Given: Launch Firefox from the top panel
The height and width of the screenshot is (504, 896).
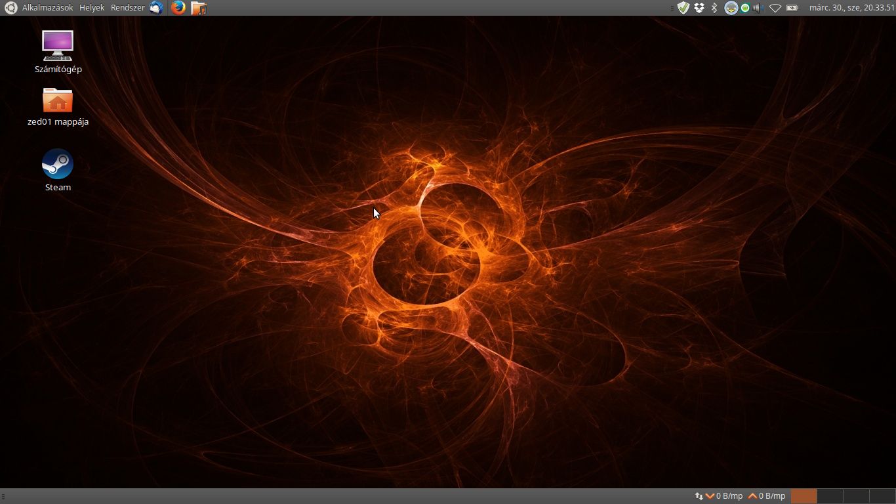Looking at the screenshot, I should click(178, 8).
